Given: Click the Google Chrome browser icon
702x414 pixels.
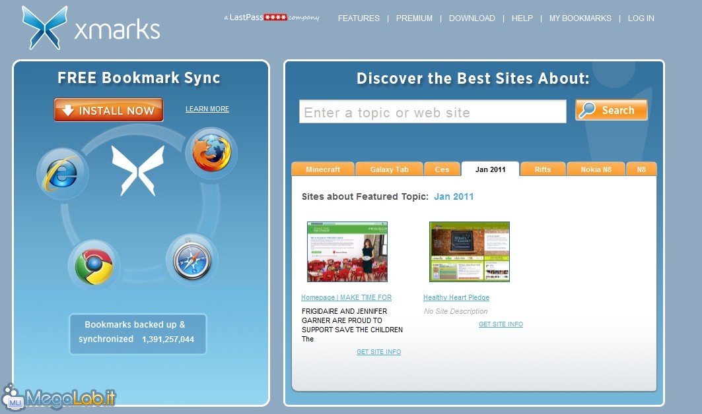Looking at the screenshot, I should [94, 267].
